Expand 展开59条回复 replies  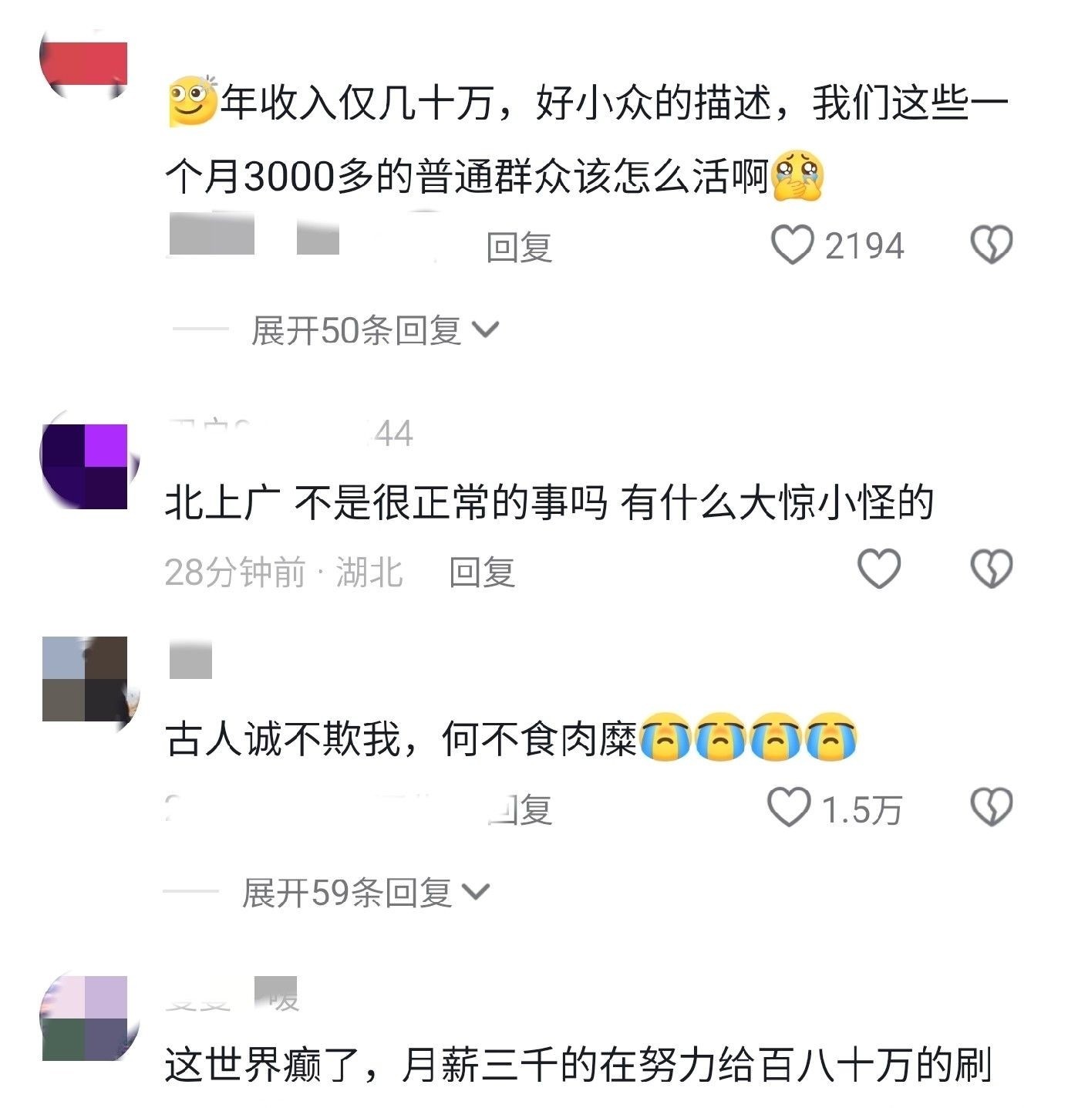366,893
